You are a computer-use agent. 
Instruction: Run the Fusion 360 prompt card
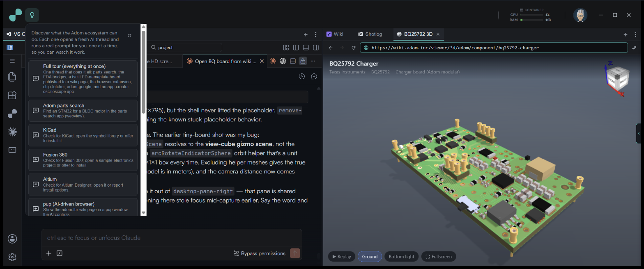83,160
